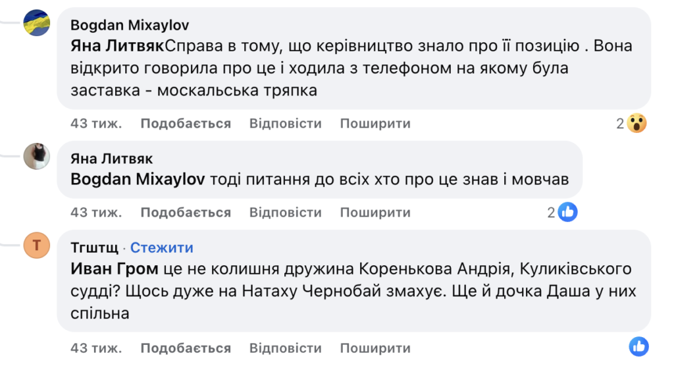
Task: Click Відповісти under Тгштщ's comment
Action: click(x=285, y=348)
